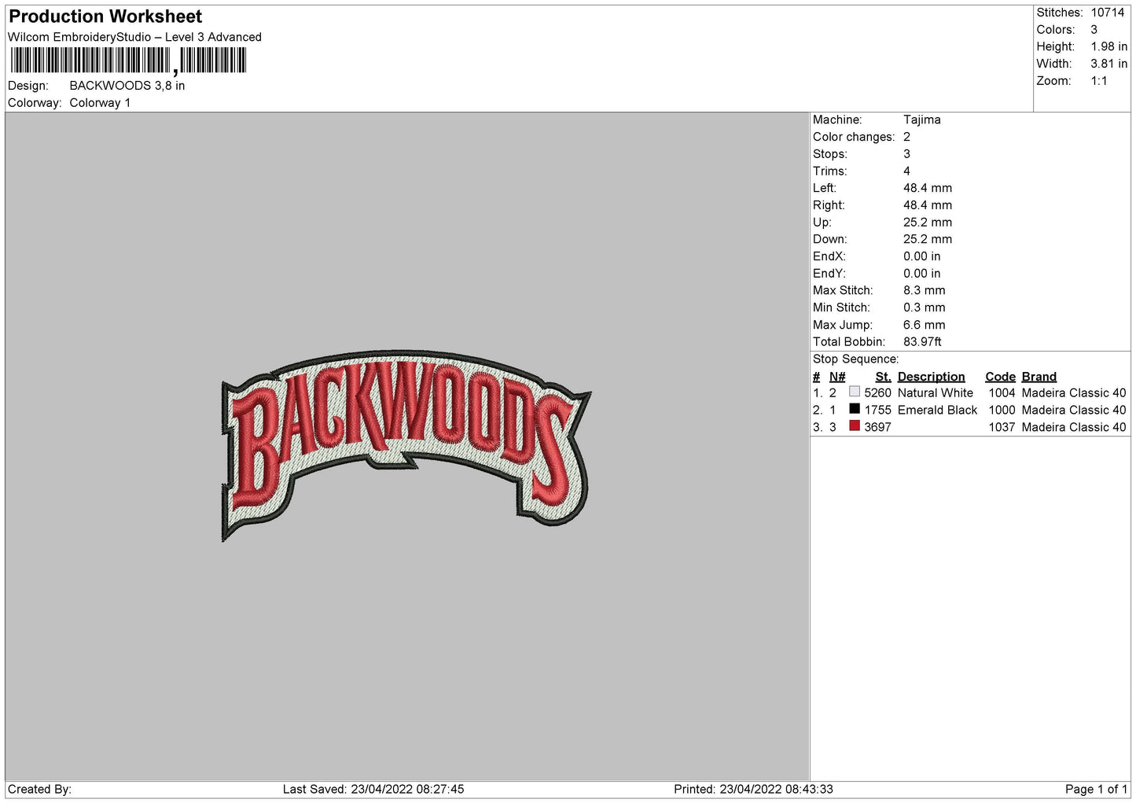Click the Natural White color swatch

[x=855, y=392]
